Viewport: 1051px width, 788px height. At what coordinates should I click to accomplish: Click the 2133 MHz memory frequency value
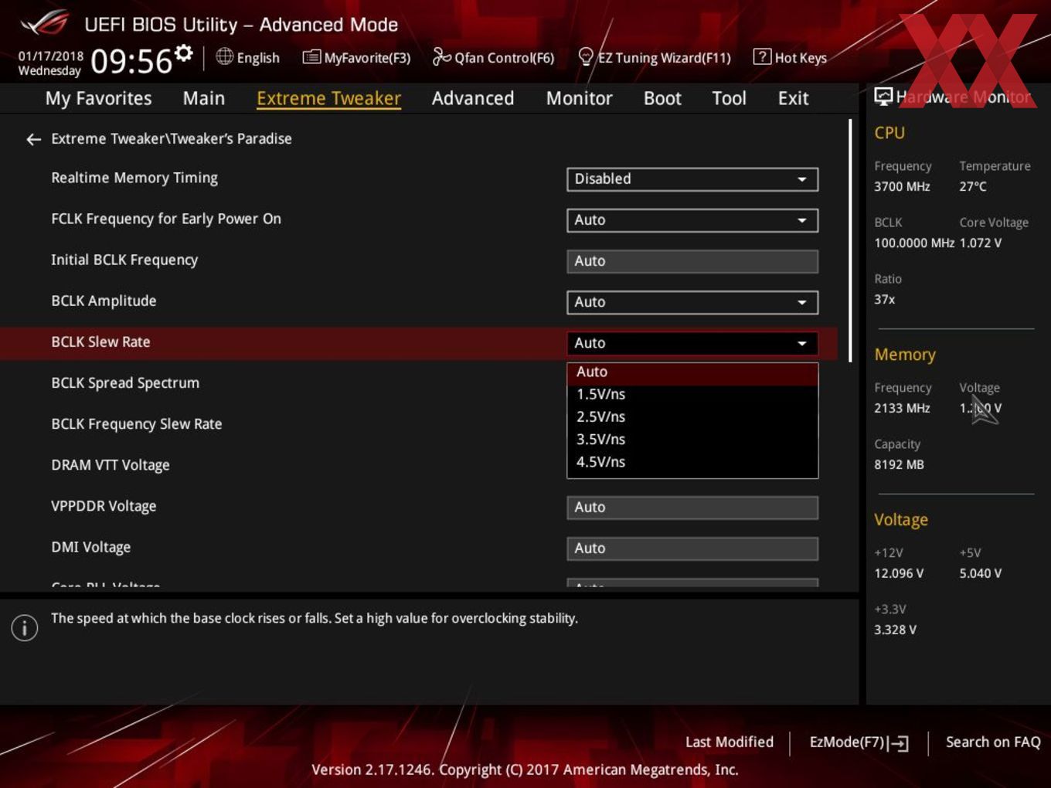tap(902, 408)
